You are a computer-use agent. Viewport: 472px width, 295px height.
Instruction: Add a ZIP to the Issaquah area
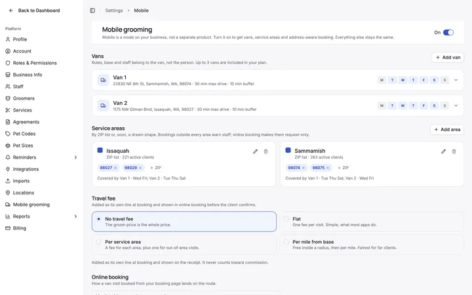155,168
